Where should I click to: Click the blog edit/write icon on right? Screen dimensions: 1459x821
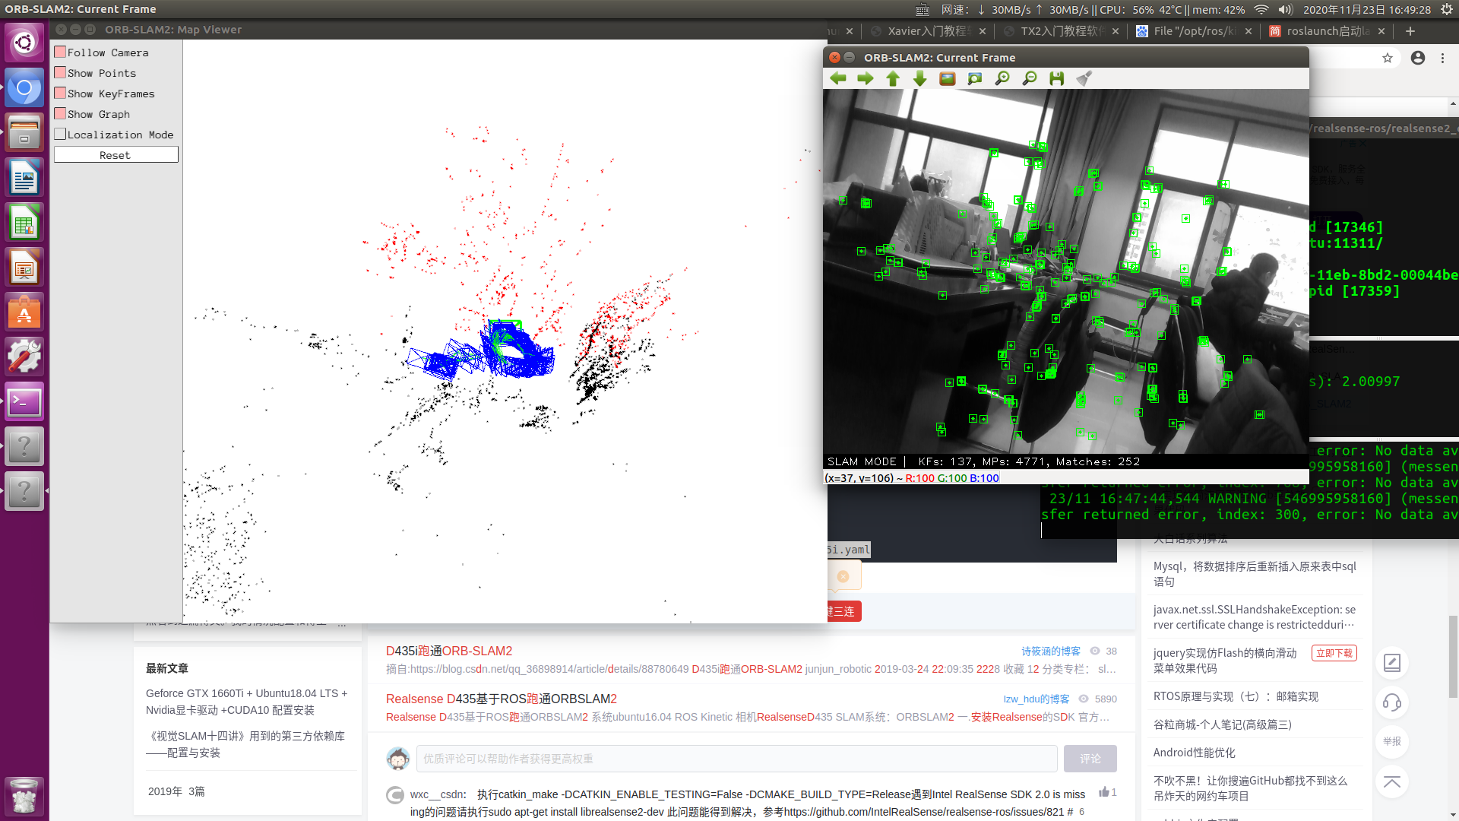[1392, 663]
